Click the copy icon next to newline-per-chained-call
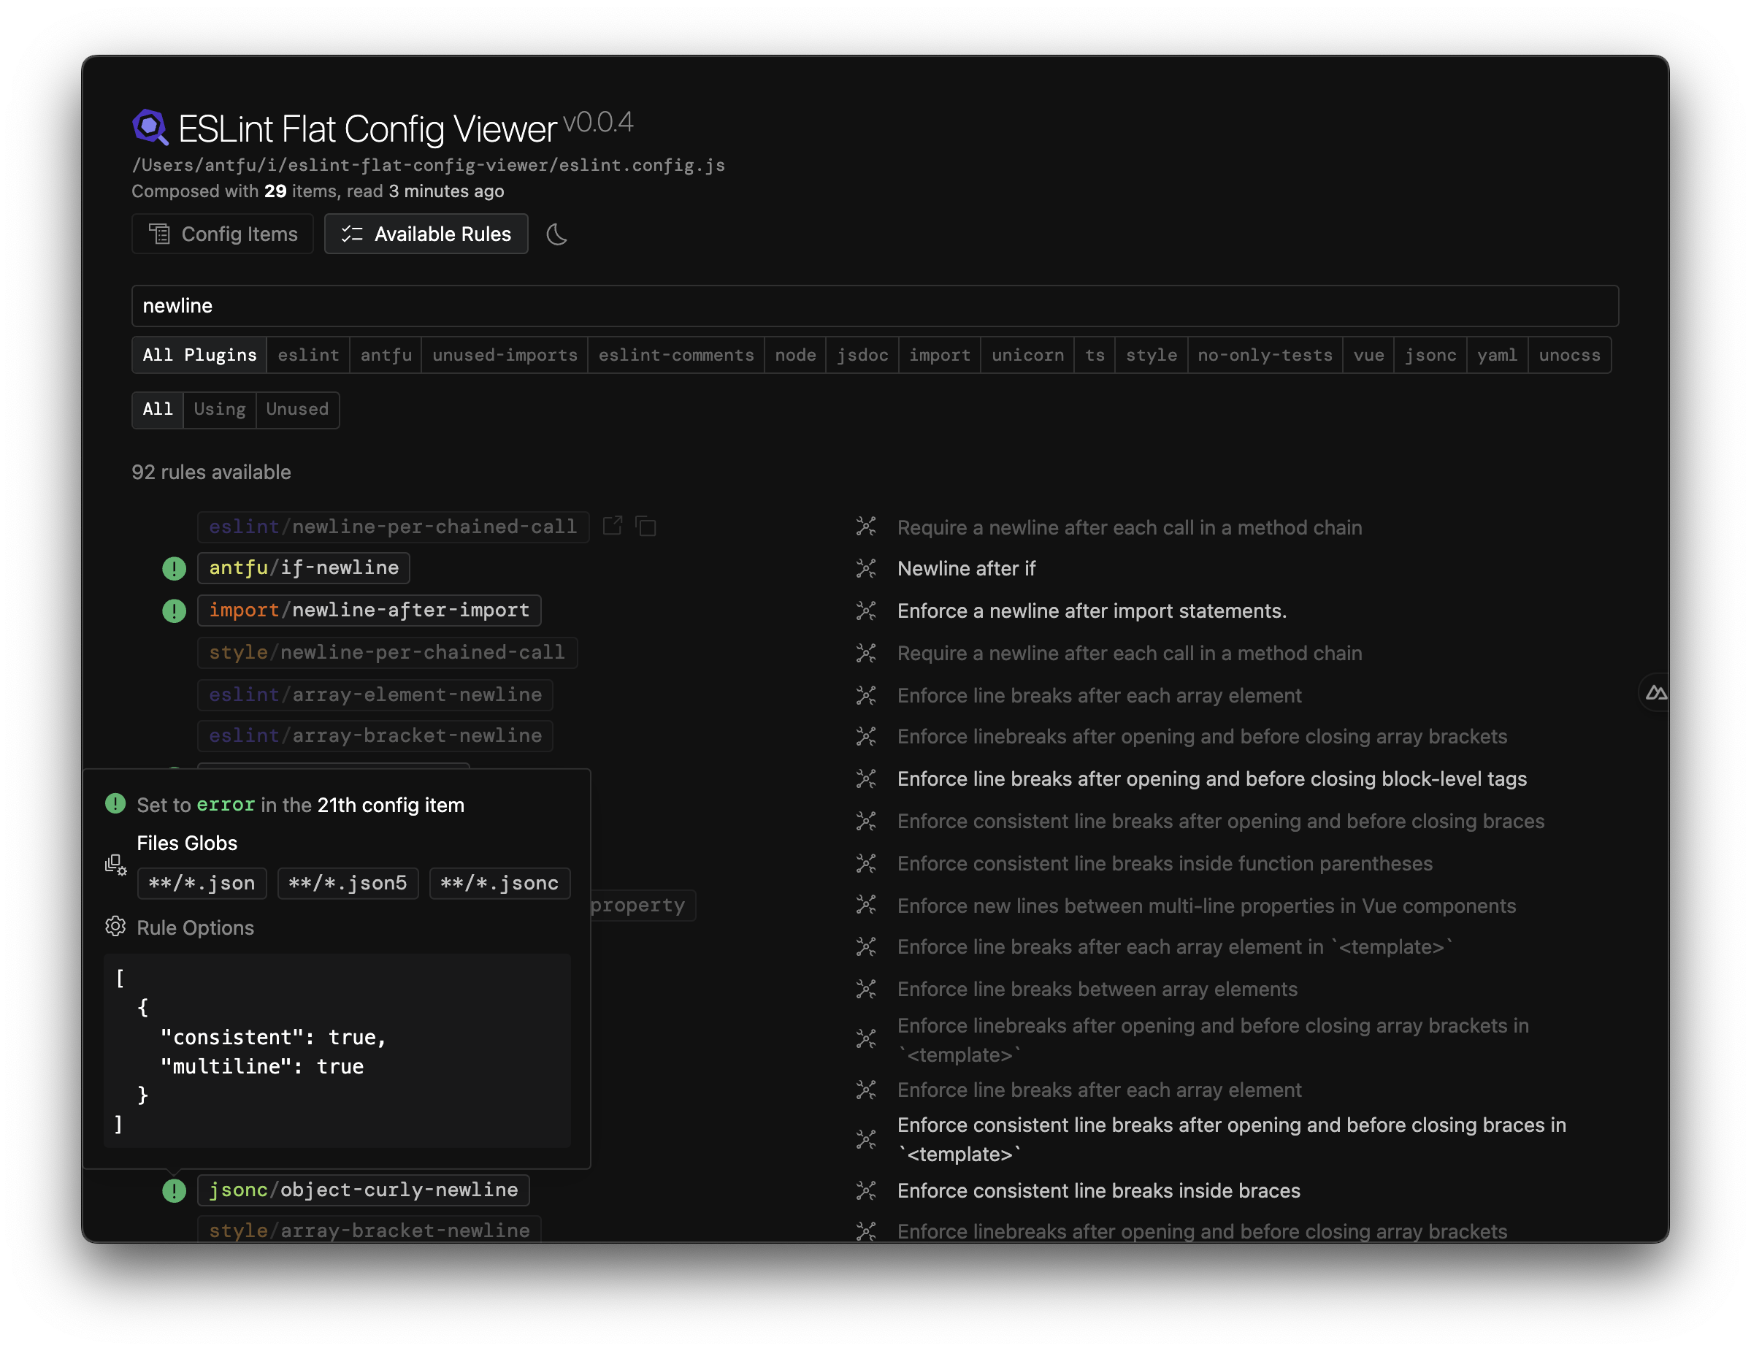The width and height of the screenshot is (1751, 1351). pos(647,525)
